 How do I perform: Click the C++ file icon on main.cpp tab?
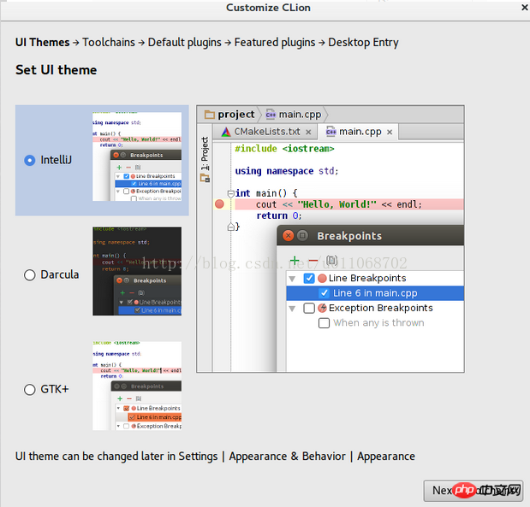(x=331, y=132)
